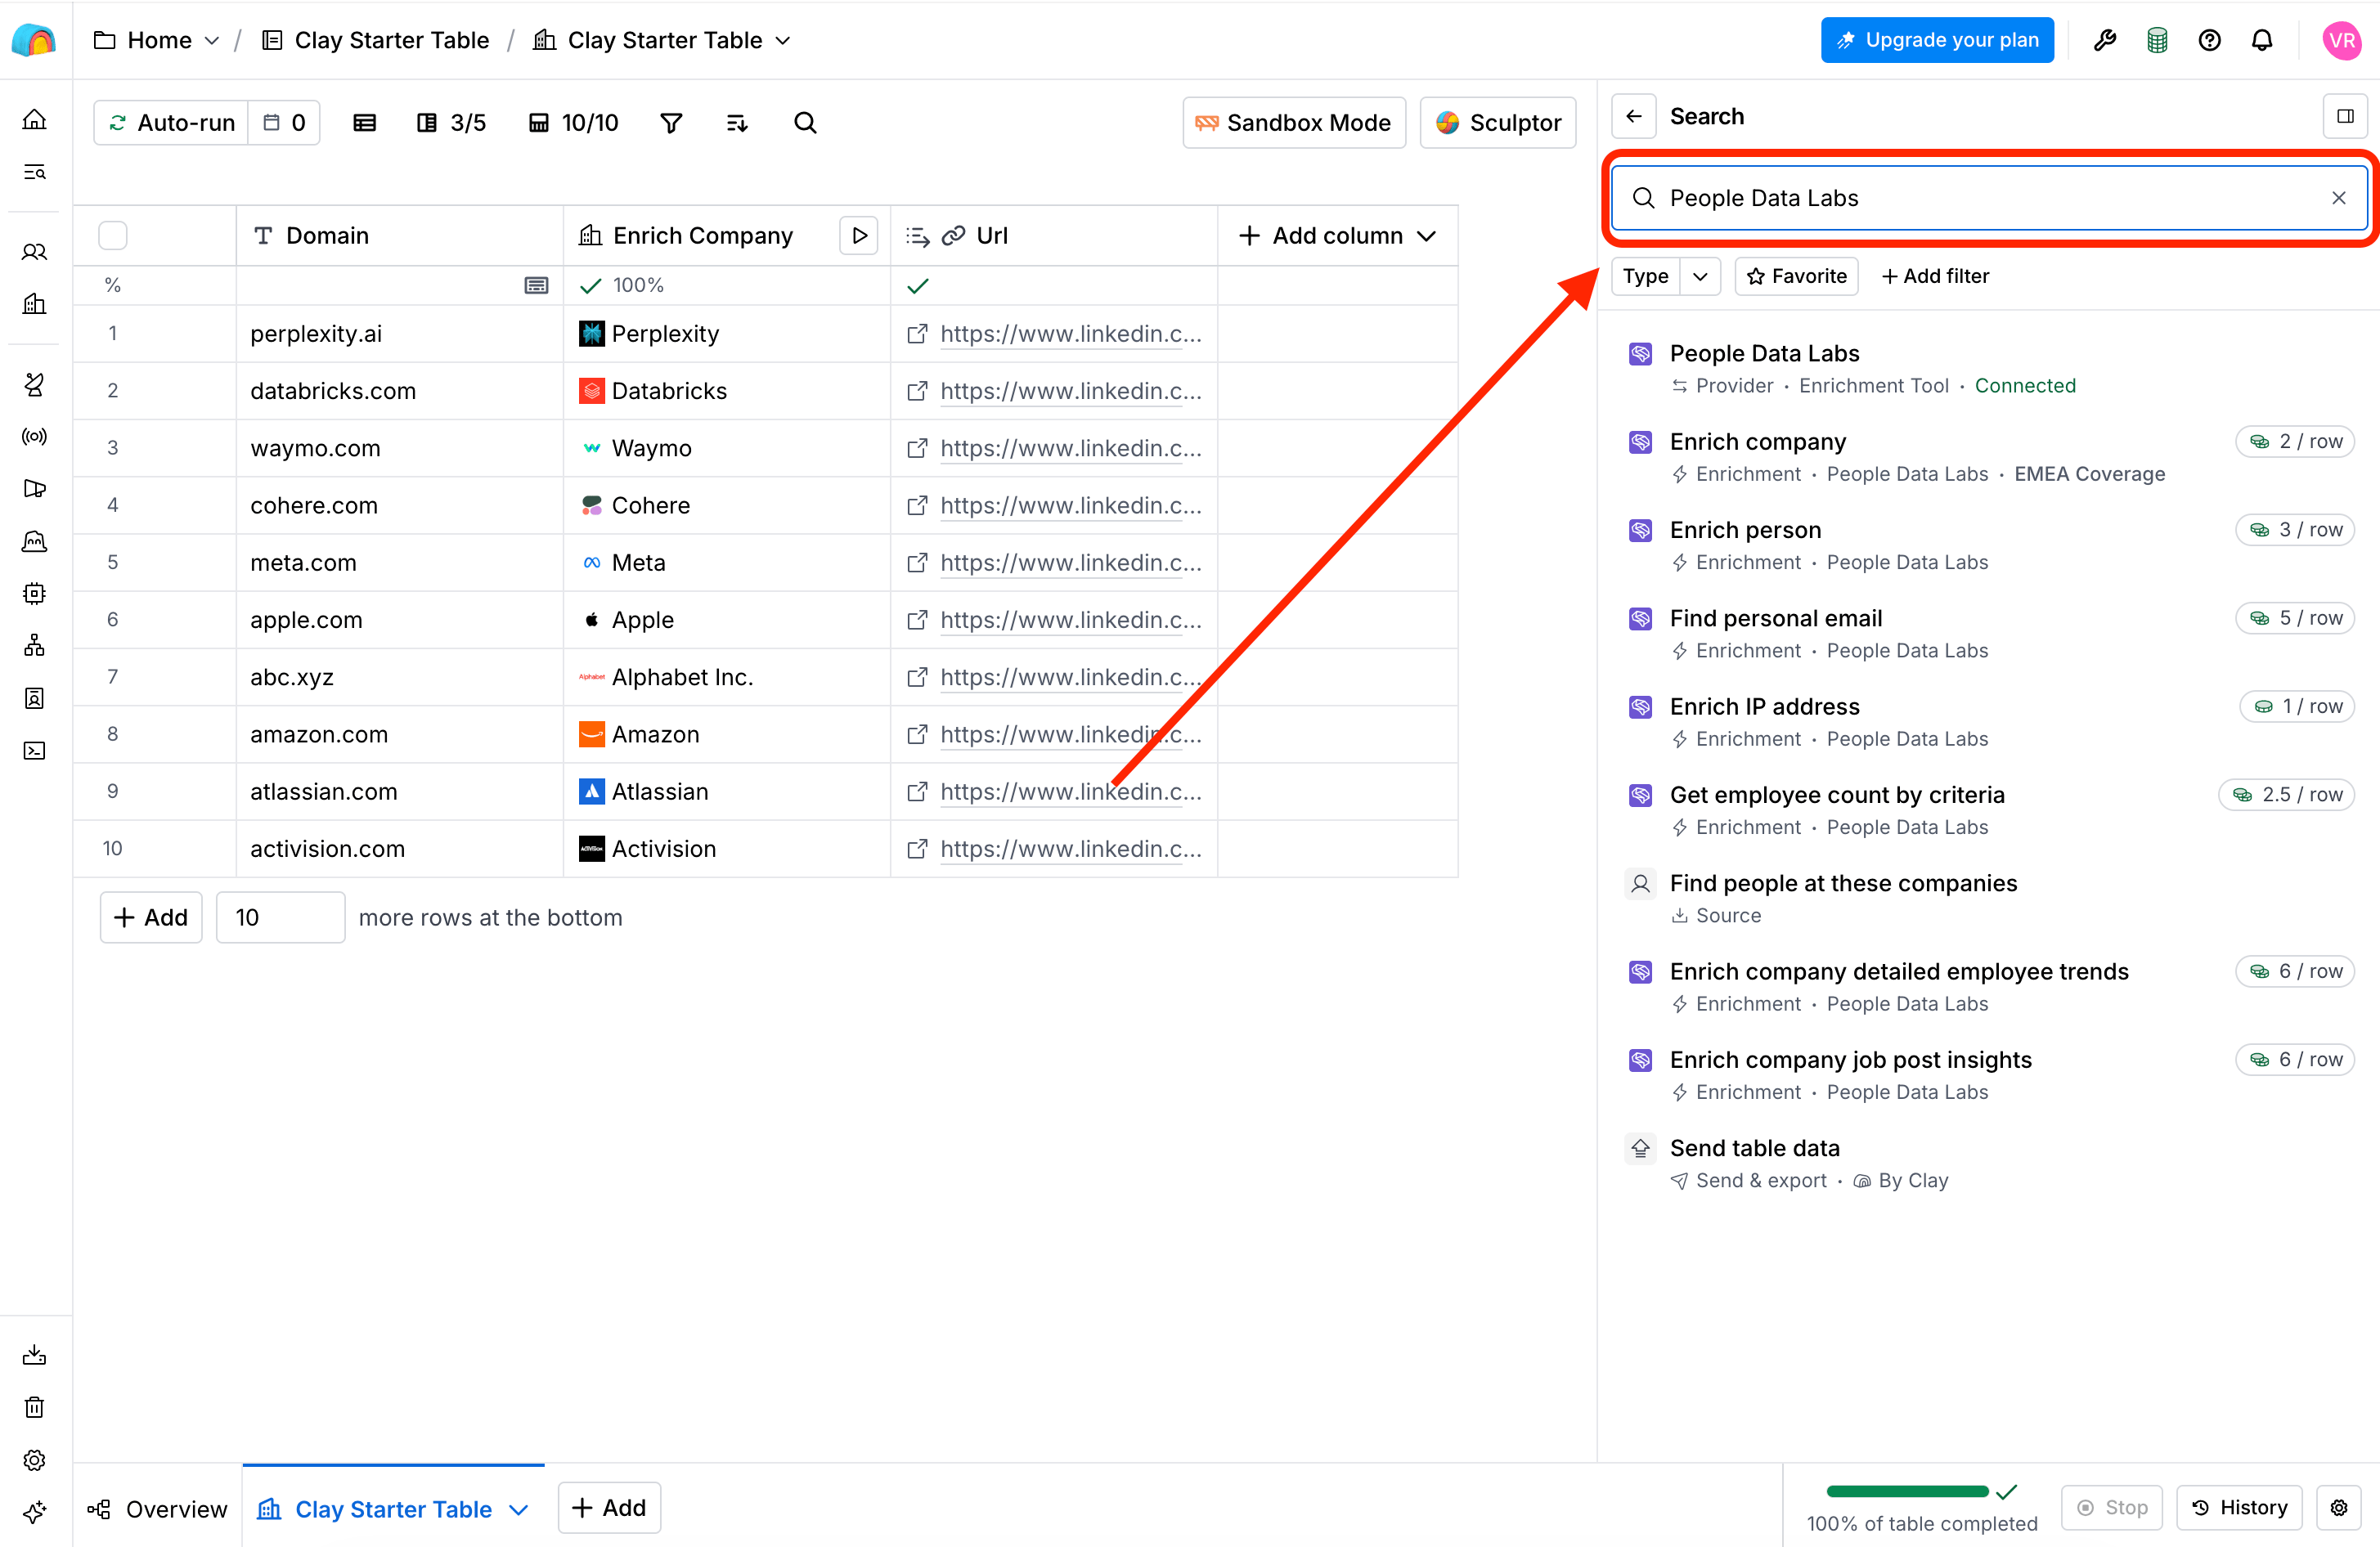Open the help question mark icon

click(2210, 40)
